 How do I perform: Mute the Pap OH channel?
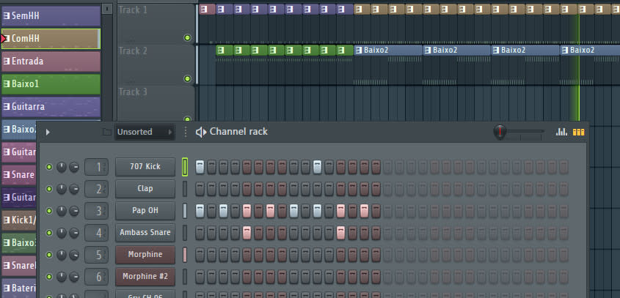tap(49, 211)
